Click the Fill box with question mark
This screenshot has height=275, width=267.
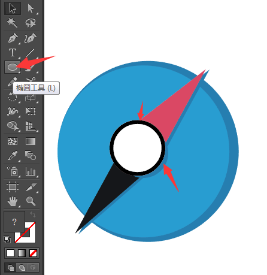tap(14, 222)
